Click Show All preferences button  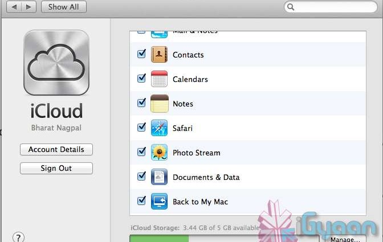pos(64,7)
